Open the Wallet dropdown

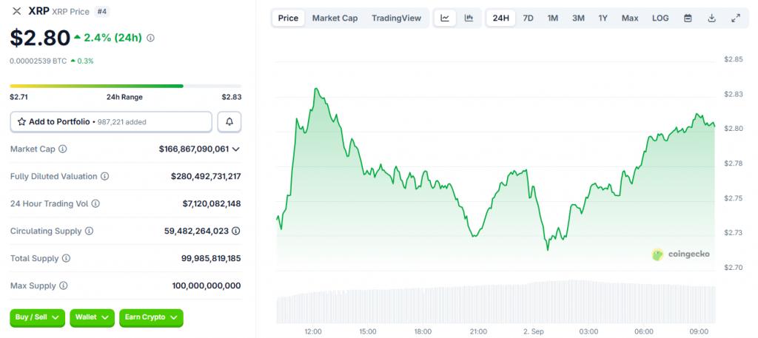tap(92, 317)
